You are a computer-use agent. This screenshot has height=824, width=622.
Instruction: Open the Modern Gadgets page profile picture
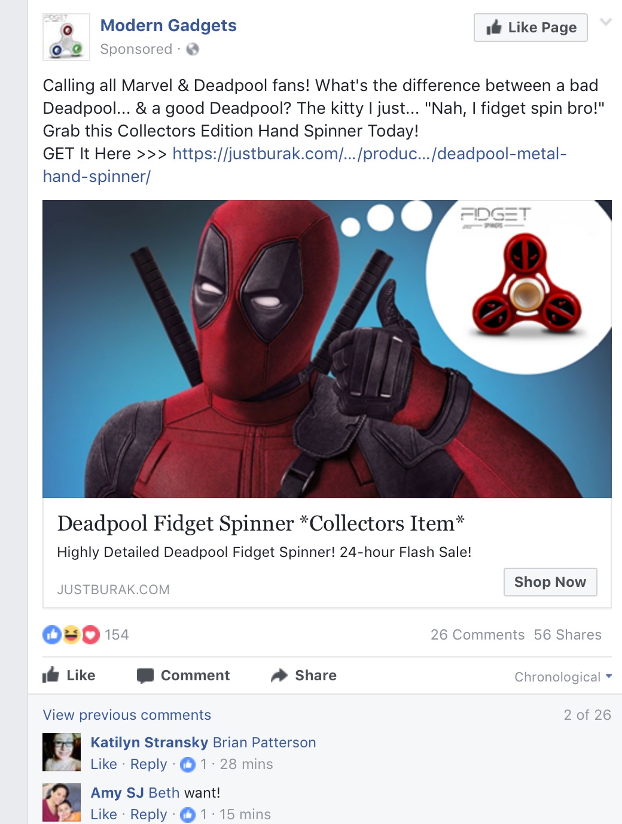66,37
